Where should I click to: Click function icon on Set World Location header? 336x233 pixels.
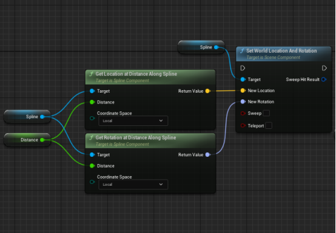[x=242, y=51]
